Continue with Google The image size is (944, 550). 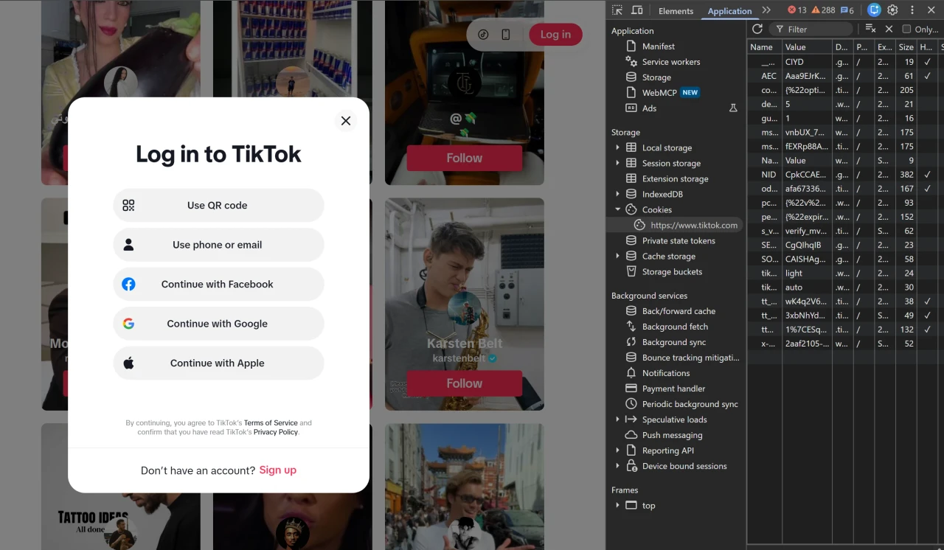point(218,324)
